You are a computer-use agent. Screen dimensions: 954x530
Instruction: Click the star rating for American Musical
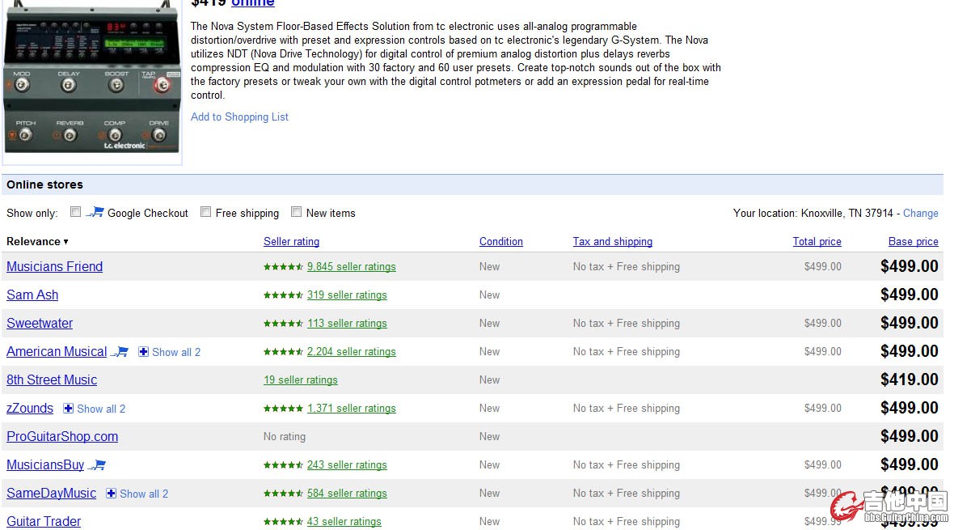pos(283,351)
